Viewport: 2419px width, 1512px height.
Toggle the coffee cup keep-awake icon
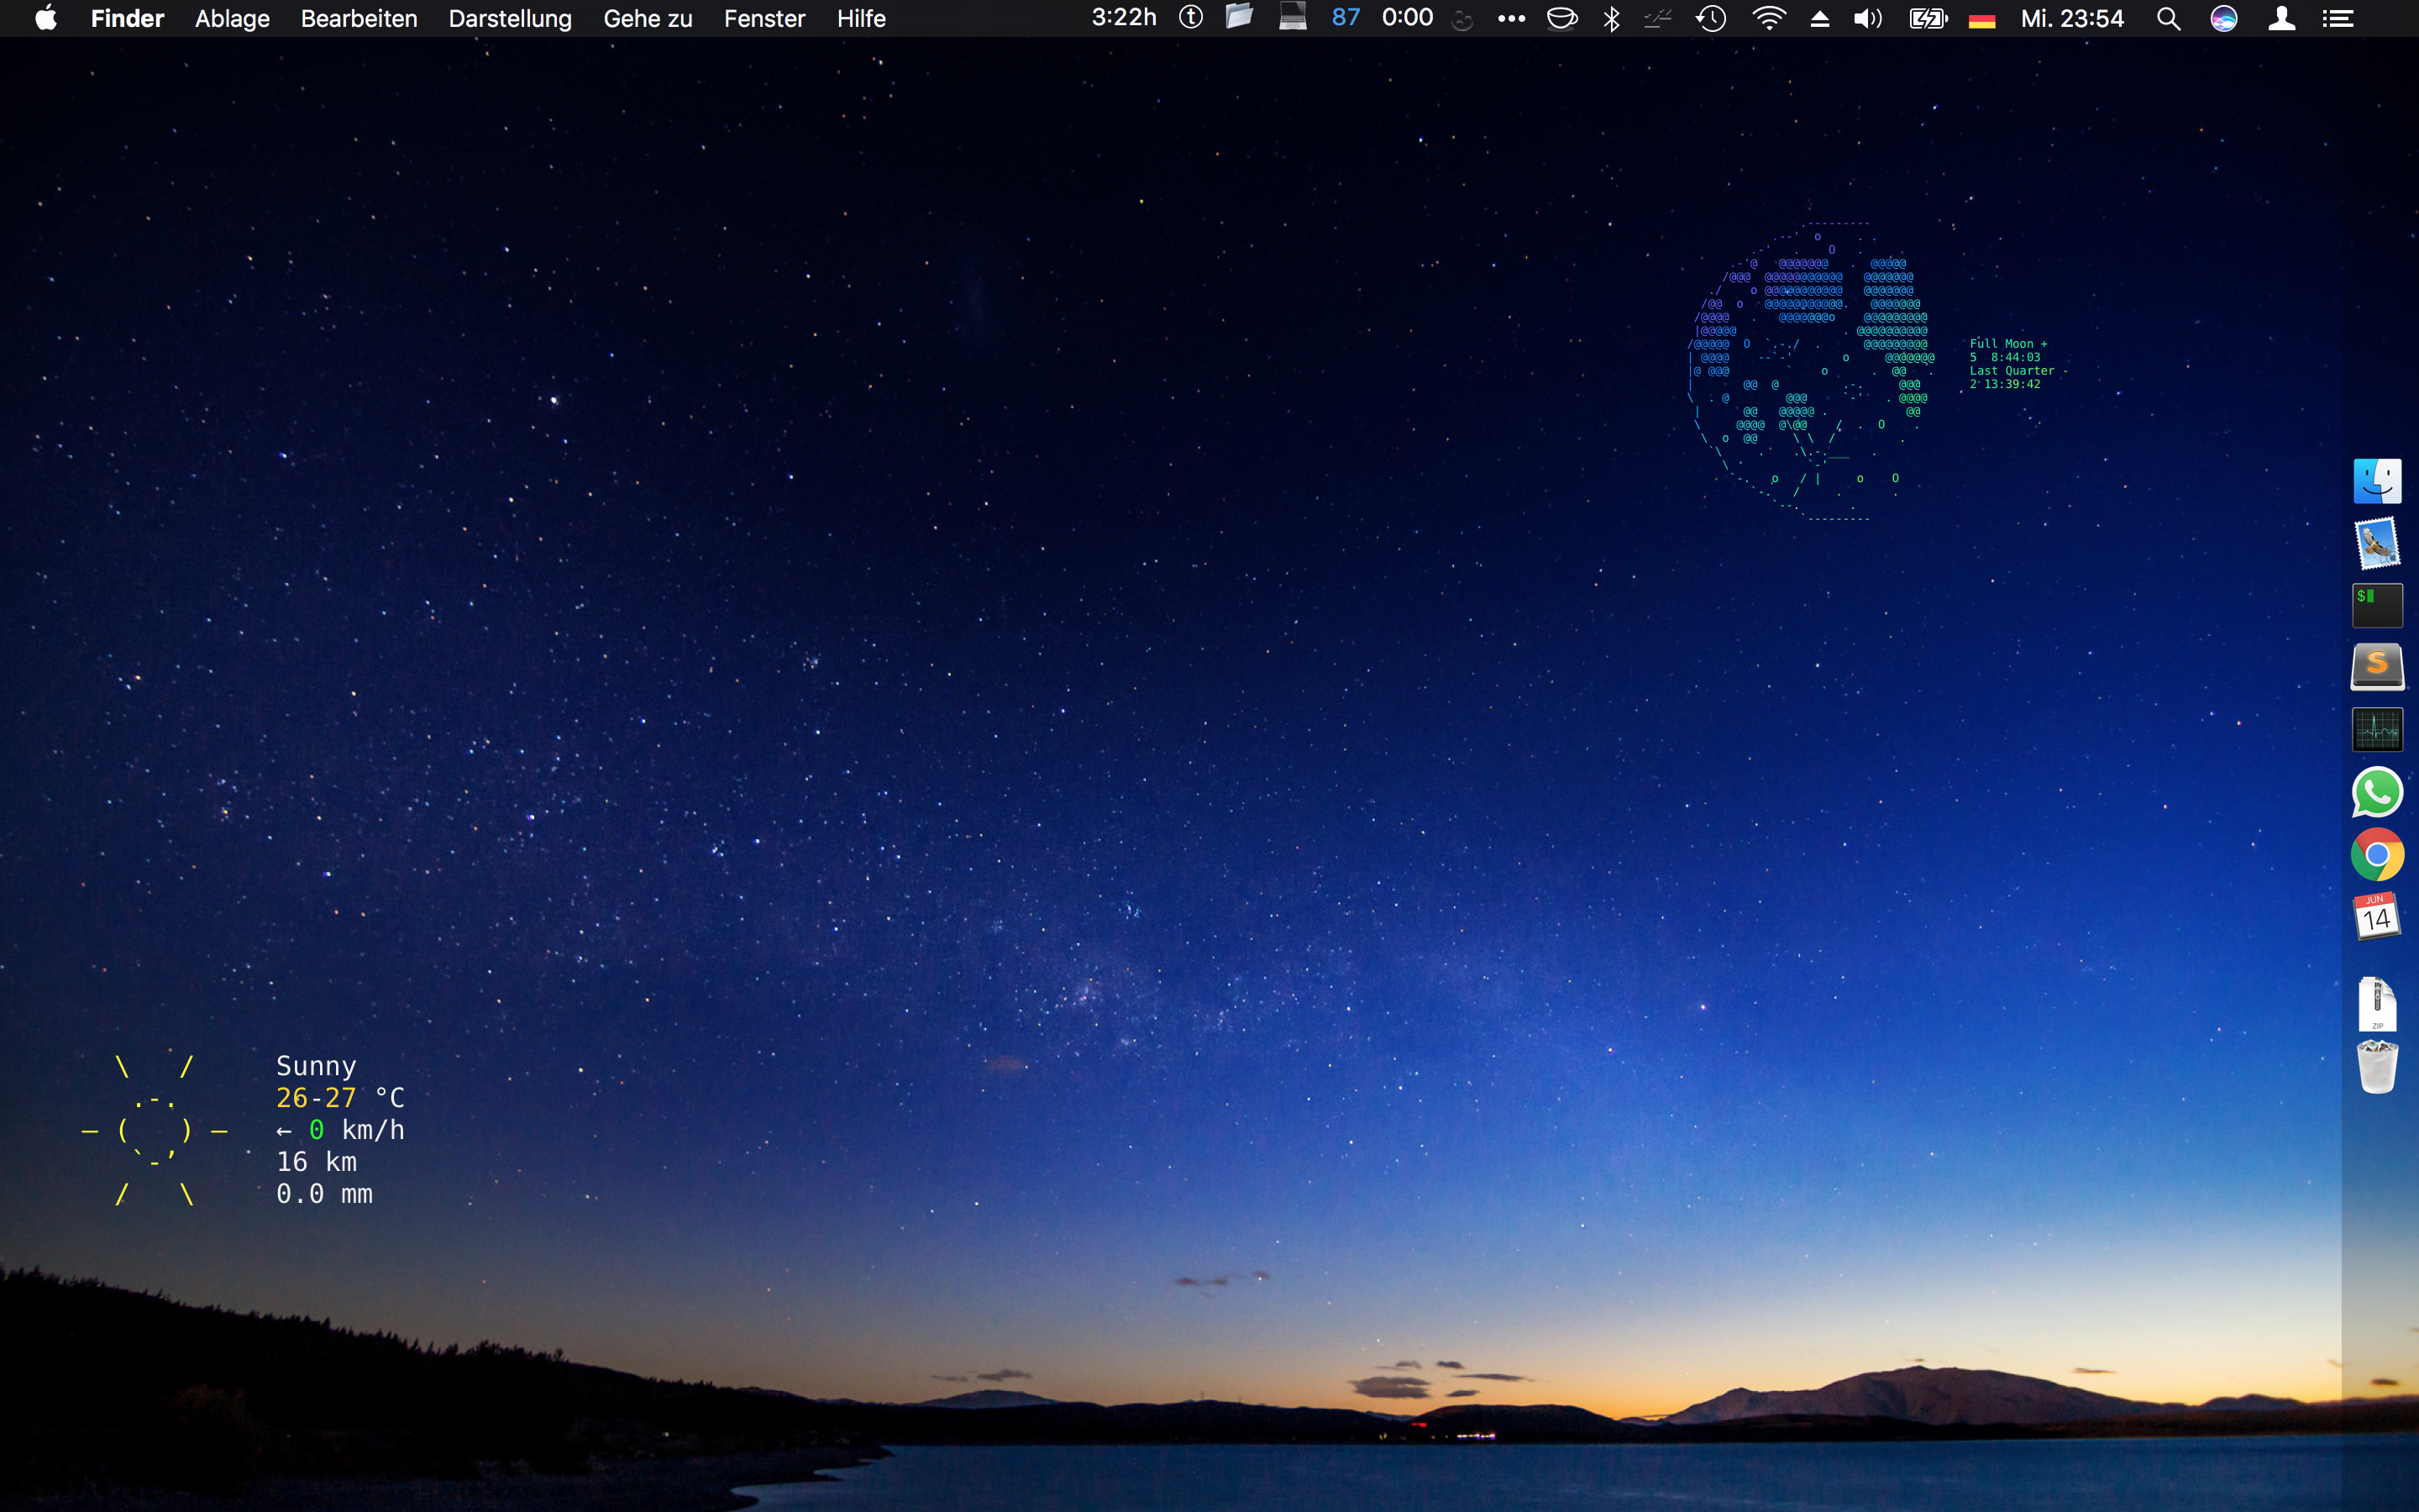[1561, 19]
